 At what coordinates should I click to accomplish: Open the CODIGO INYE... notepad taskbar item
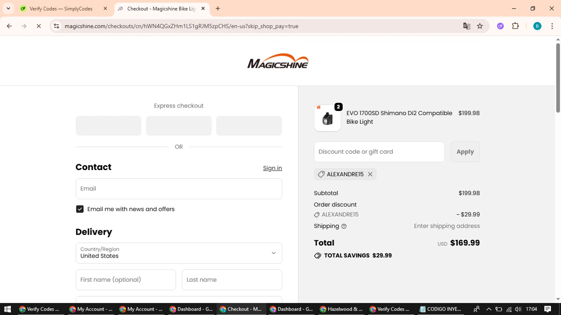[441, 309]
